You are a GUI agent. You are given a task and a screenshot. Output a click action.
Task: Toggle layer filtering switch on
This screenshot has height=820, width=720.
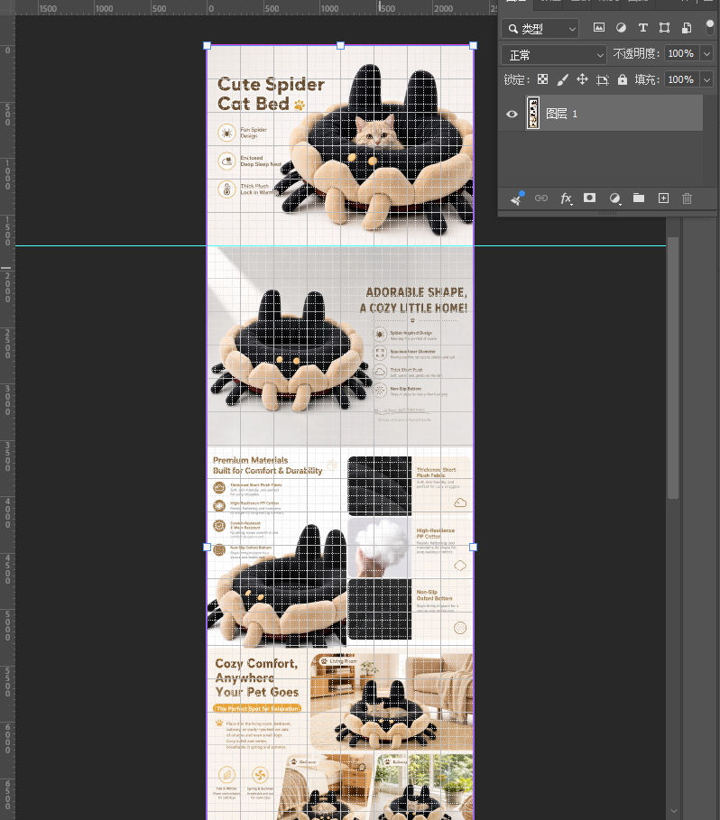[709, 27]
